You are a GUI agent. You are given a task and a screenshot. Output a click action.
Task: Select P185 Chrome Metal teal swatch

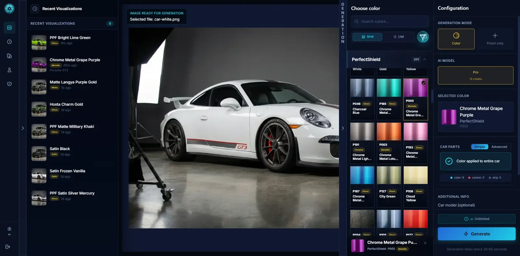[389, 99]
